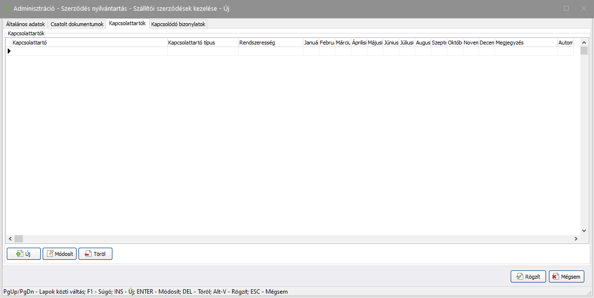
Task: Click the application icon in title bar
Action: (7, 9)
